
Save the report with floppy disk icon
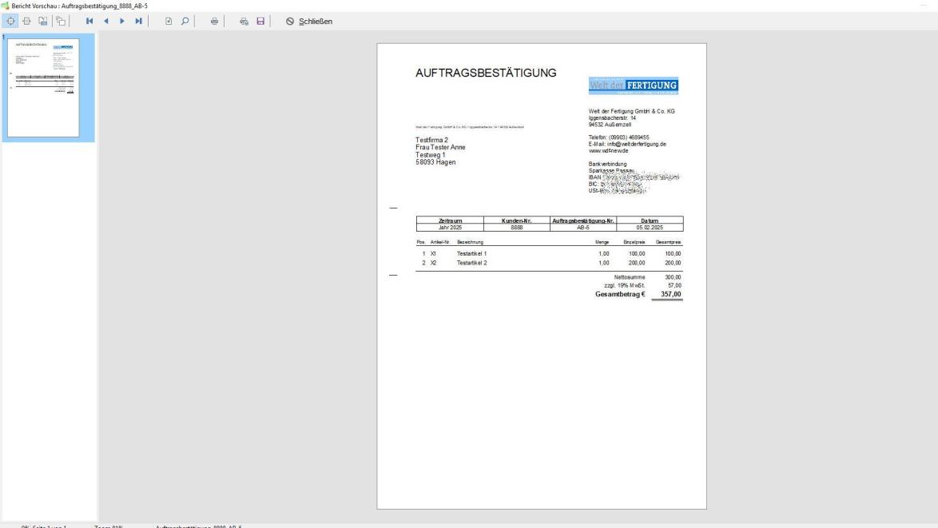pos(260,21)
